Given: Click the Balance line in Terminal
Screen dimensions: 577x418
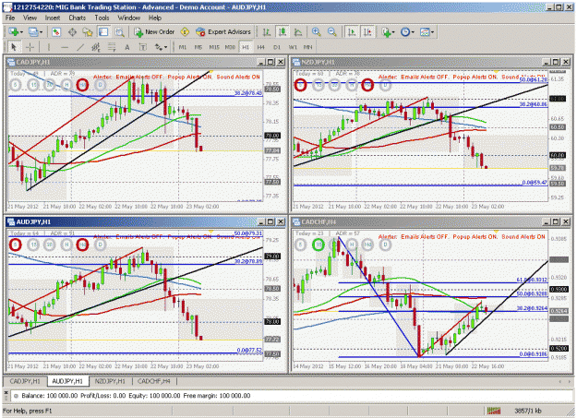Looking at the screenshot, I should tap(136, 396).
